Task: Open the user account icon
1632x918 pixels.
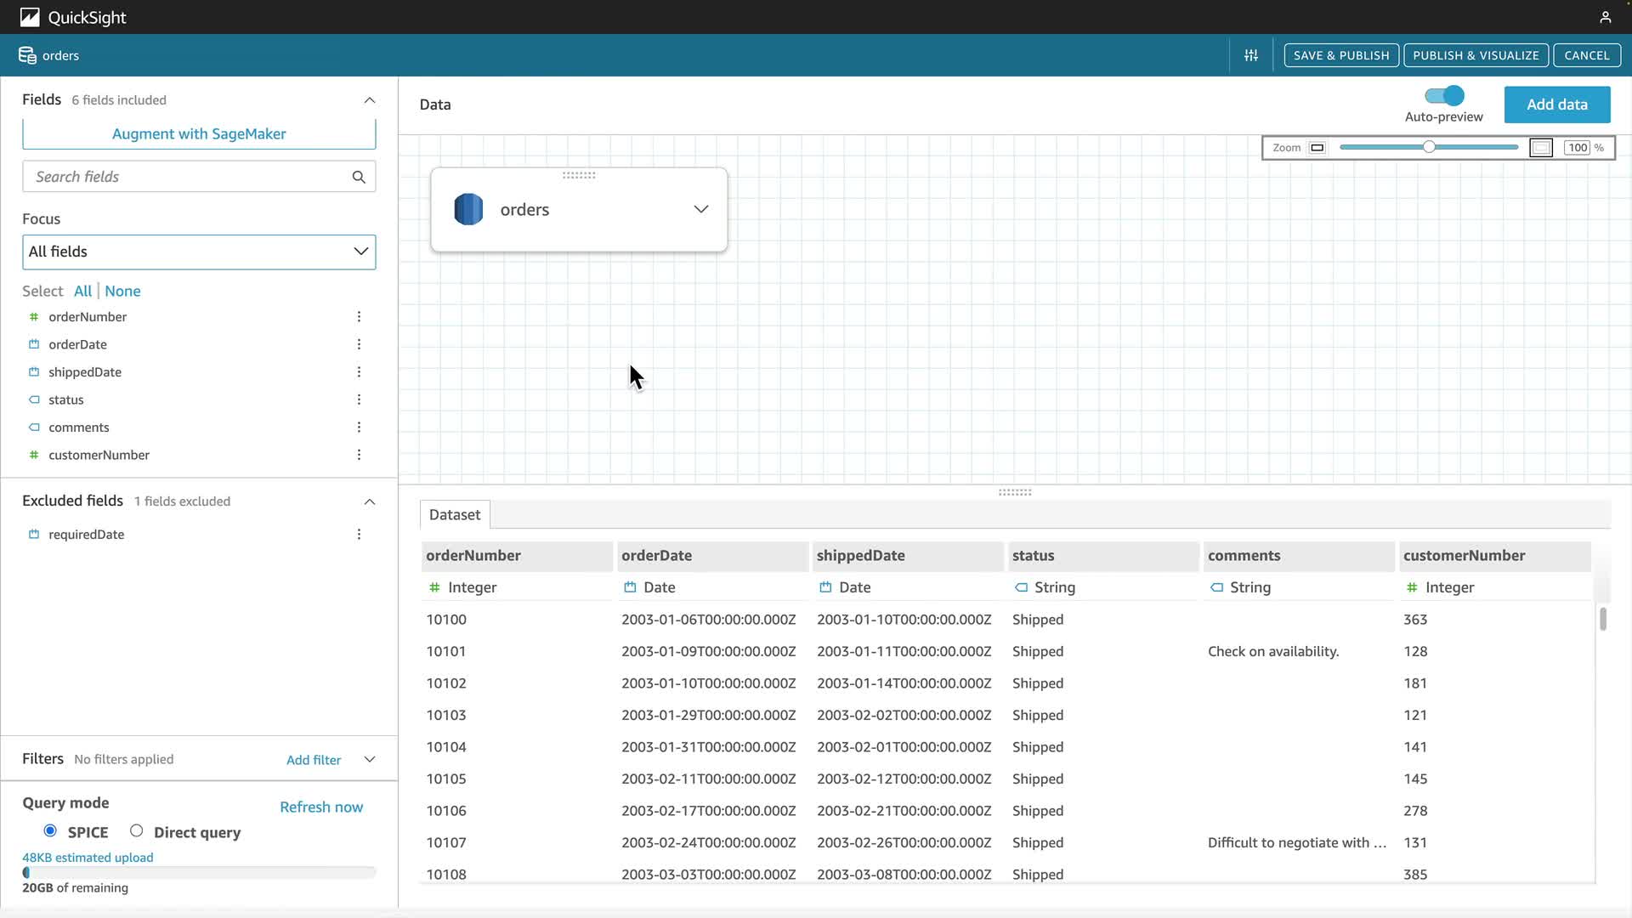Action: coord(1605,17)
